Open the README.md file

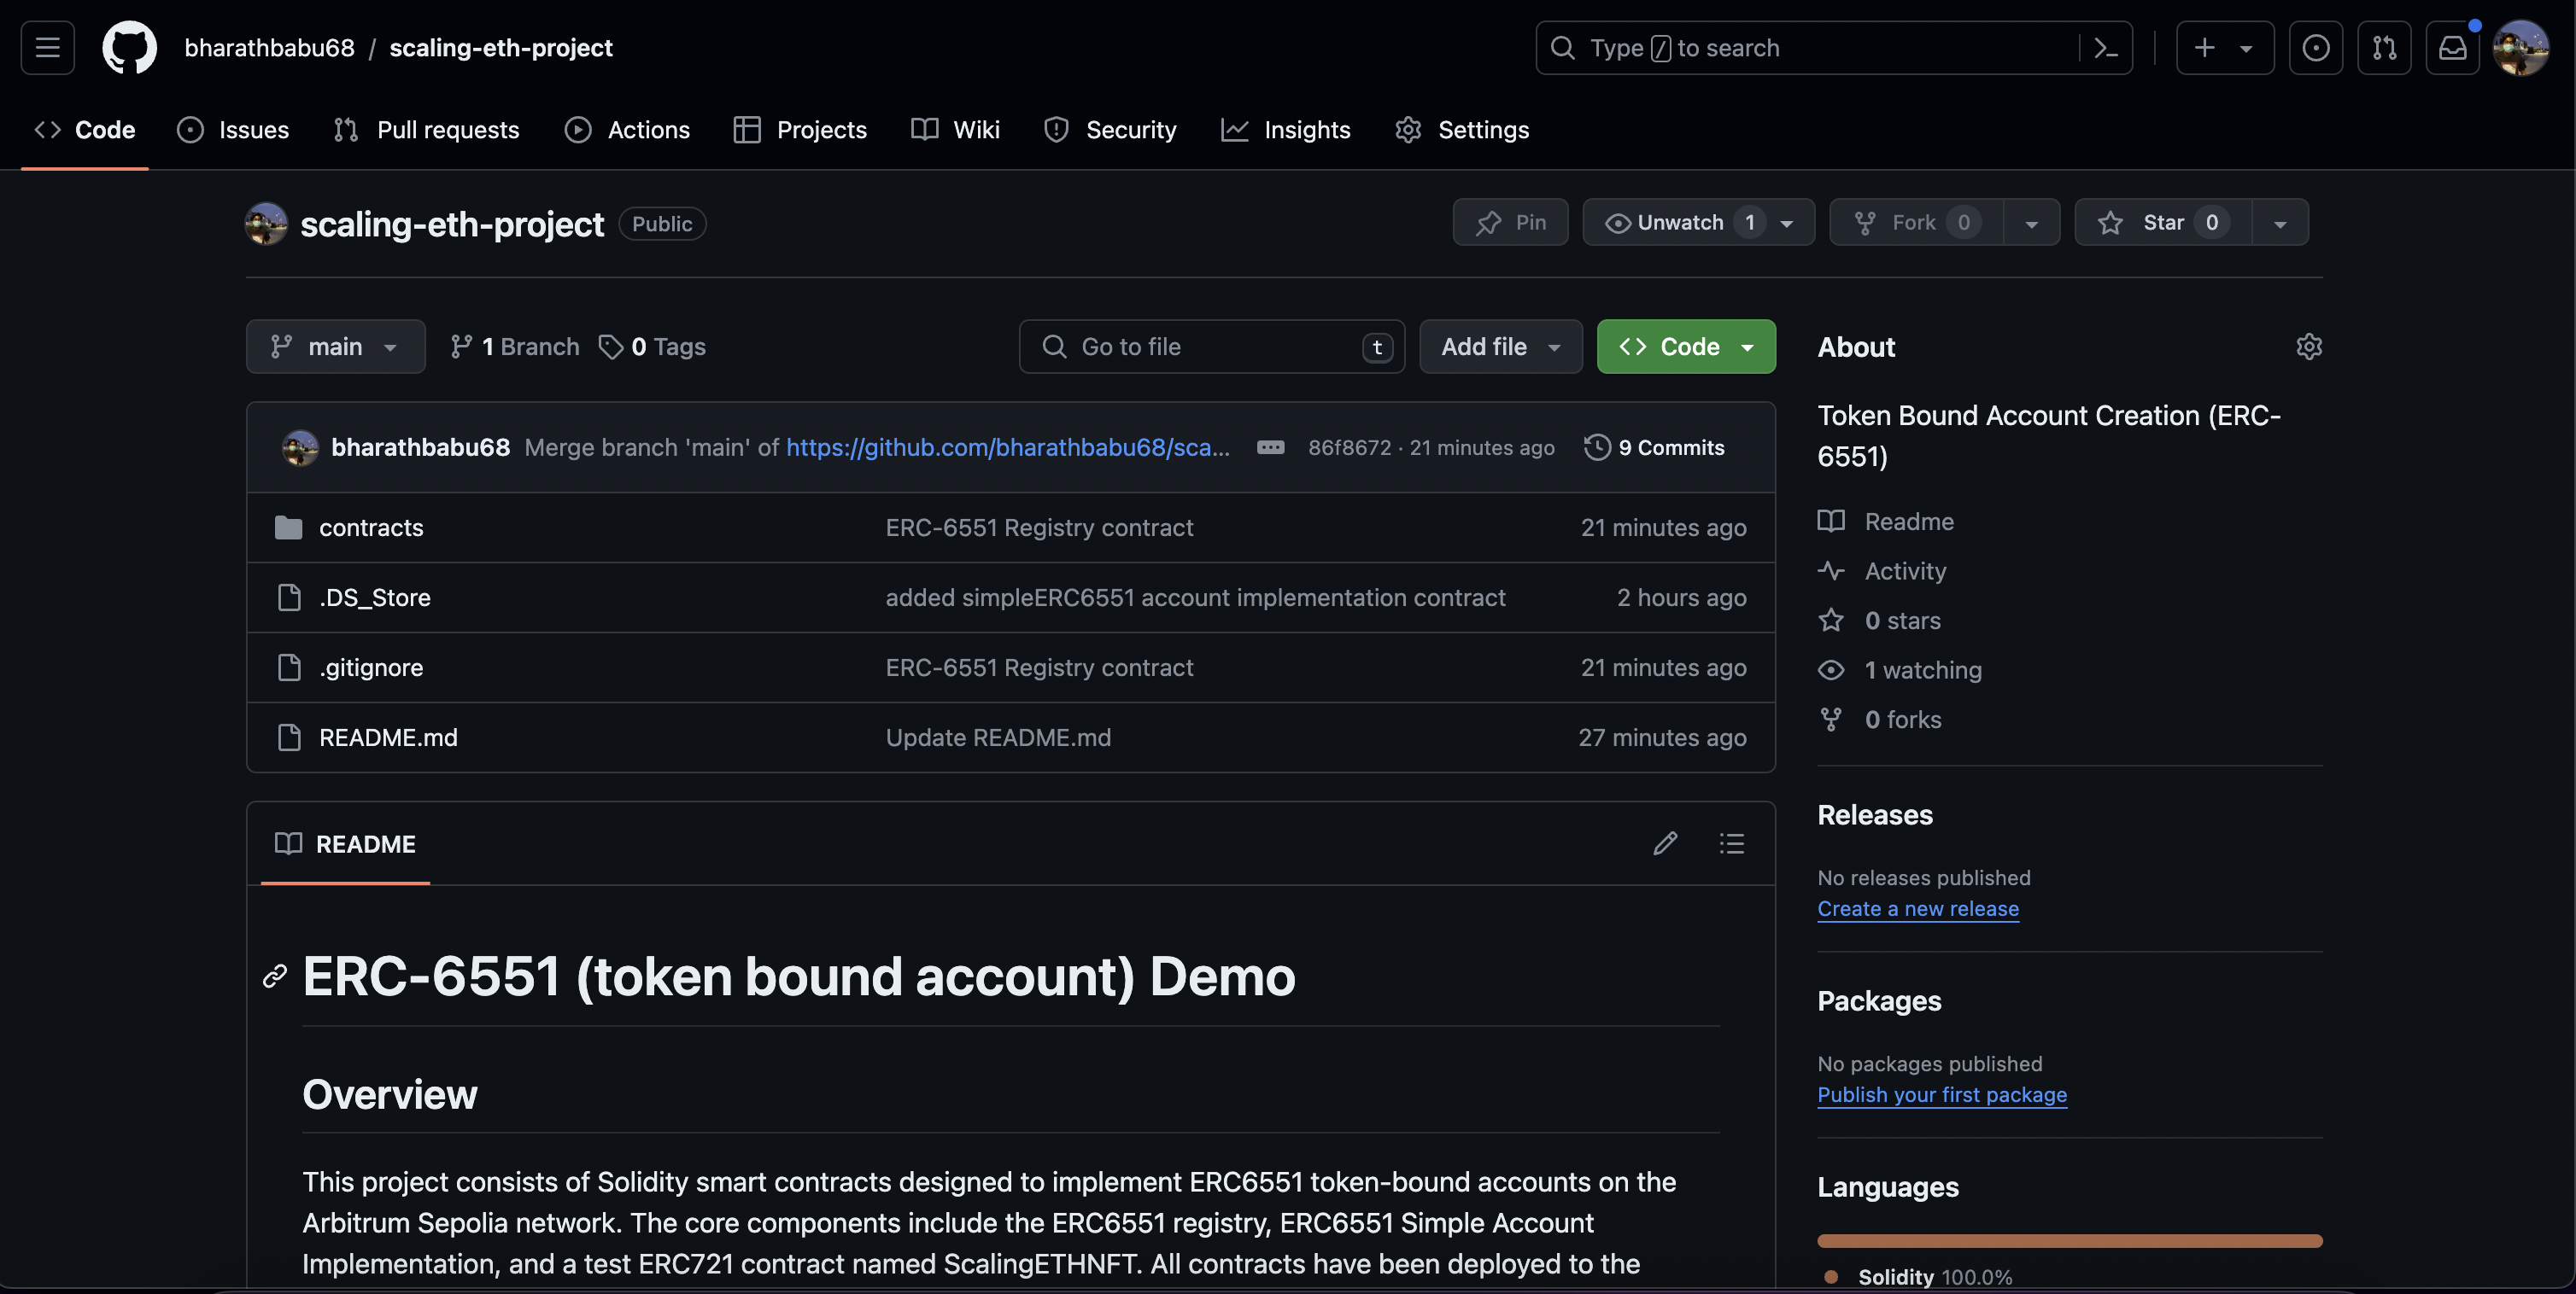tap(388, 737)
